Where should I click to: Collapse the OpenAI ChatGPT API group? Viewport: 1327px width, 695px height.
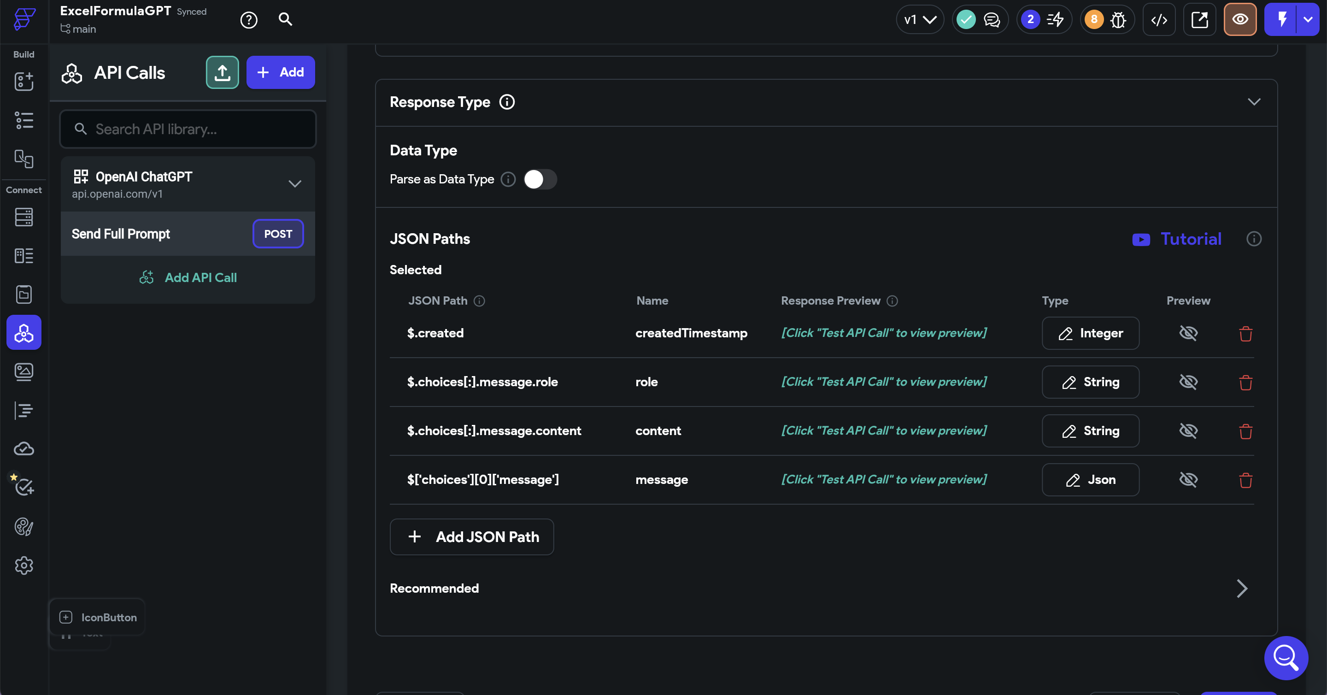click(295, 184)
